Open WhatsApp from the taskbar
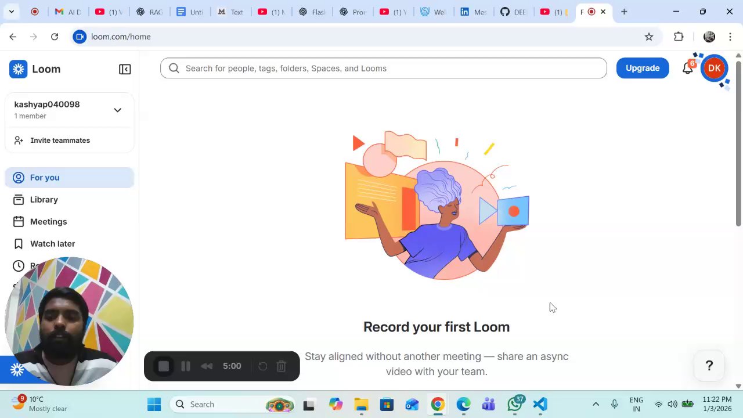The width and height of the screenshot is (743, 418). coord(514,404)
